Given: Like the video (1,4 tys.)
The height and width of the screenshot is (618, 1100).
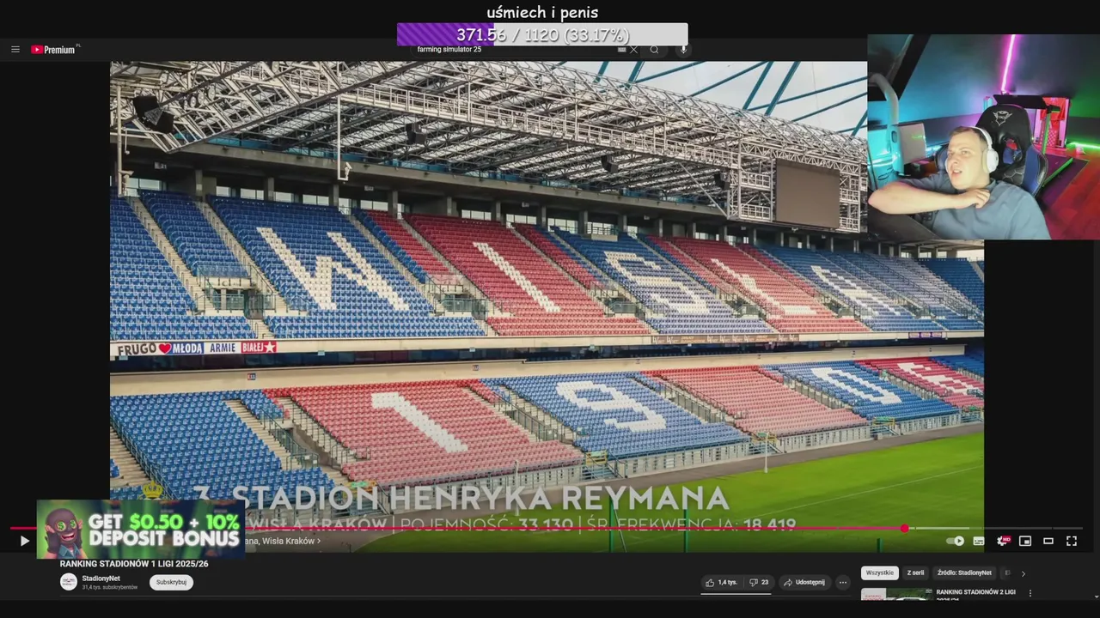Looking at the screenshot, I should point(722,582).
